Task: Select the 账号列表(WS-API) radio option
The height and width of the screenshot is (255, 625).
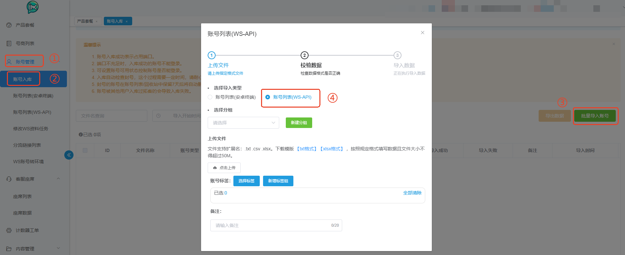Action: (268, 97)
